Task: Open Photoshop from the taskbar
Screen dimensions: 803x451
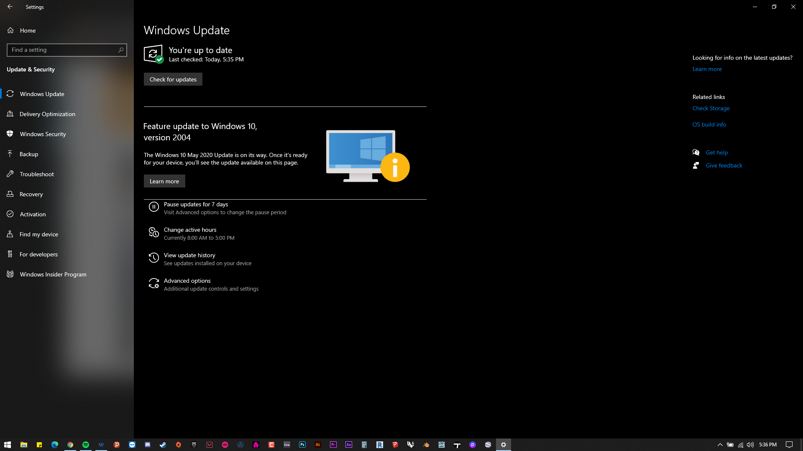Action: [302, 444]
